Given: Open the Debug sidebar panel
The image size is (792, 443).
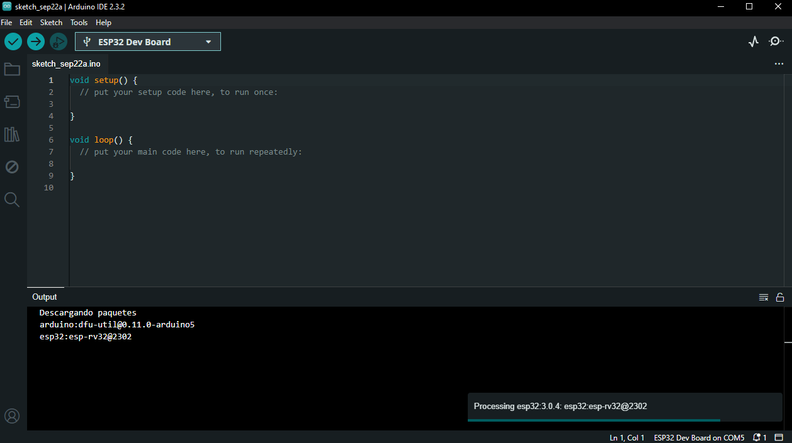Looking at the screenshot, I should (12, 167).
